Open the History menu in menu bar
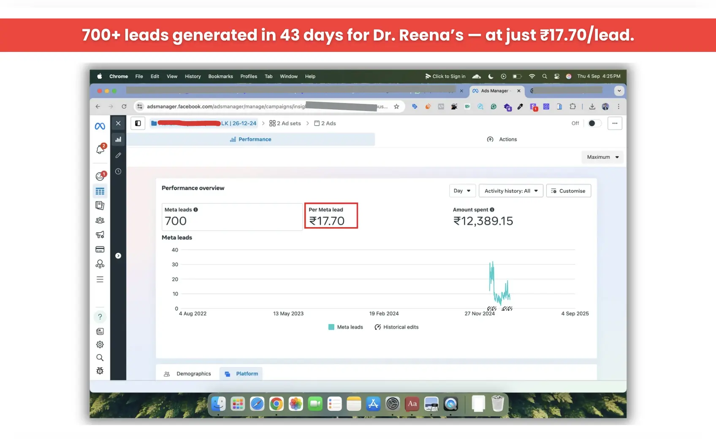Image resolution: width=716 pixels, height=439 pixels. click(x=193, y=76)
